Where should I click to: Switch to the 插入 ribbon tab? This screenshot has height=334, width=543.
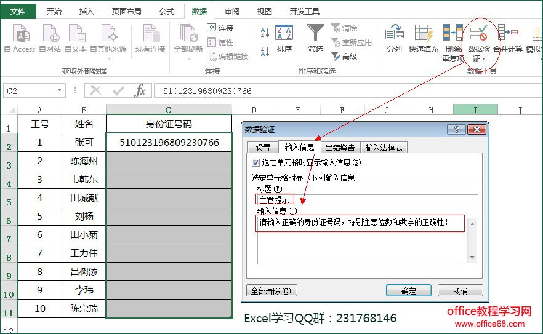point(87,12)
